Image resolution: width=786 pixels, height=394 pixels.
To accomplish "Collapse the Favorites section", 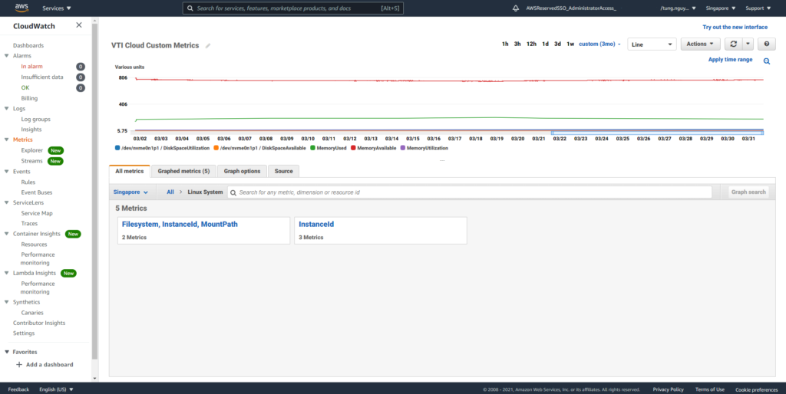I will pyautogui.click(x=6, y=352).
